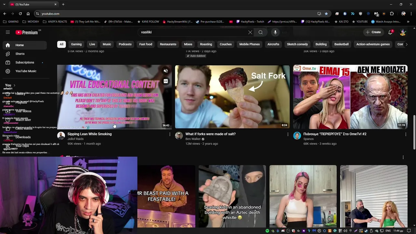Open the Spanos channel link
The width and height of the screenshot is (416, 234).
[308, 139]
